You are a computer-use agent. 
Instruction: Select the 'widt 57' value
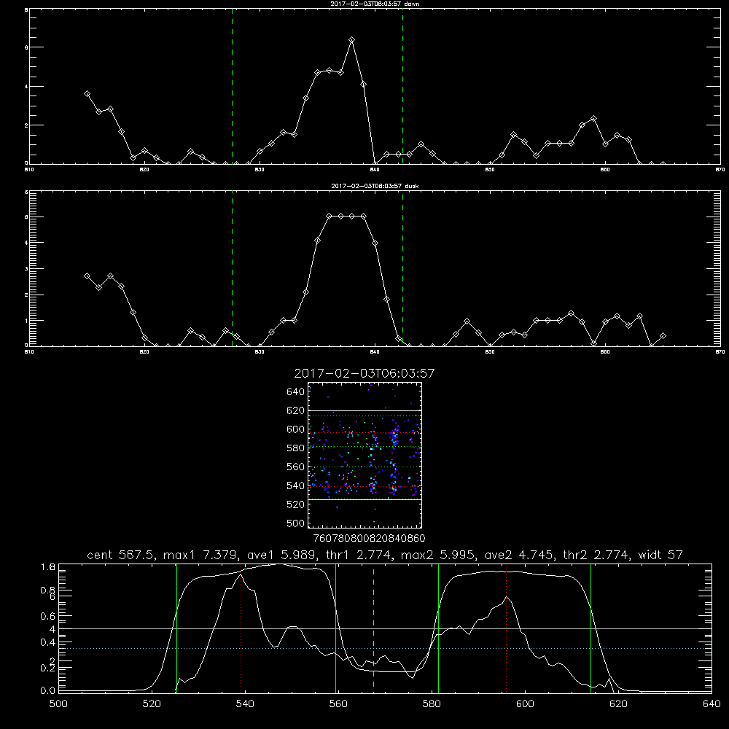[660, 555]
